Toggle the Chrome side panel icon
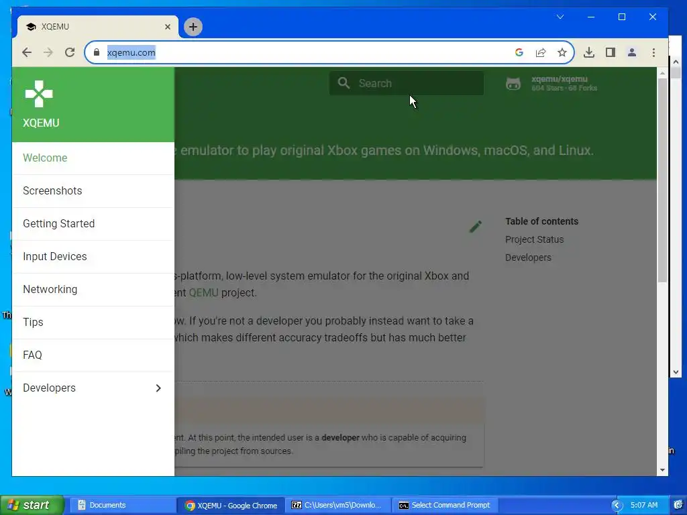Viewport: 687px width, 515px height. point(611,52)
